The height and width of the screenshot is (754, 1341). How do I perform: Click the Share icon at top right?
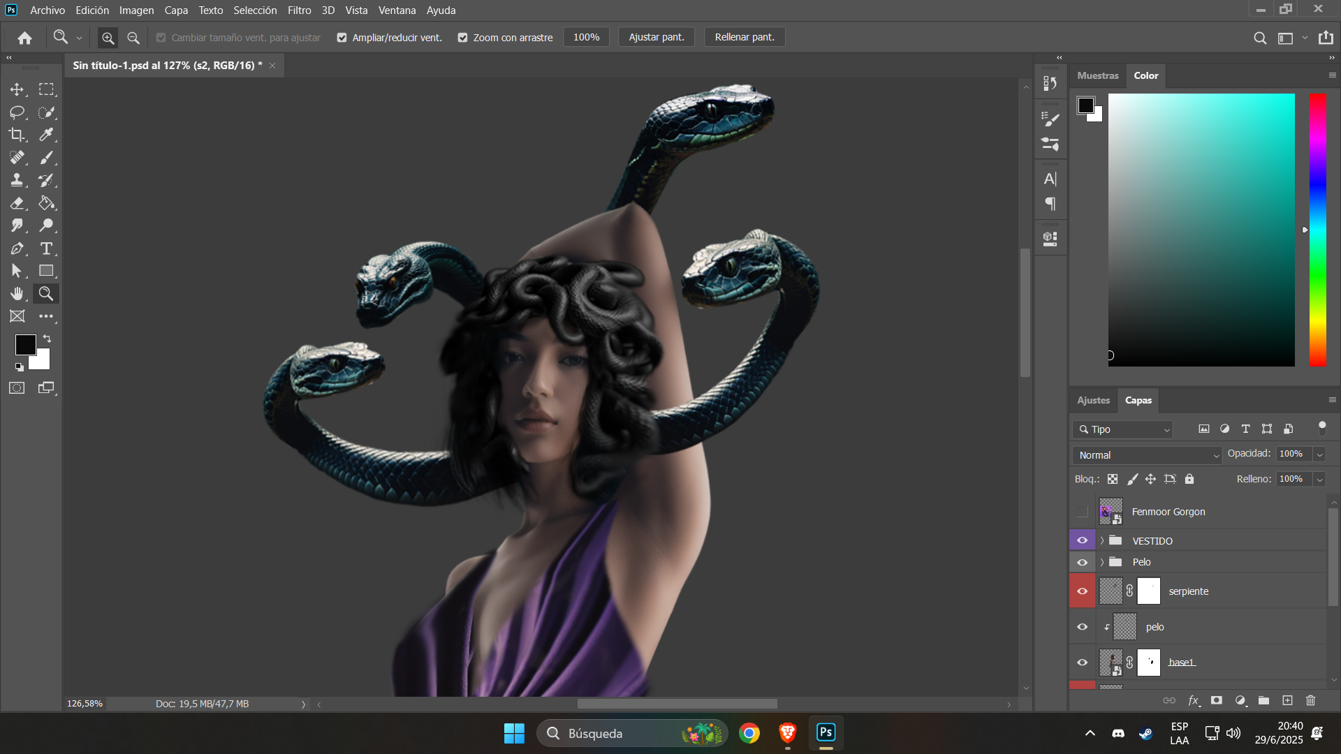click(x=1326, y=38)
